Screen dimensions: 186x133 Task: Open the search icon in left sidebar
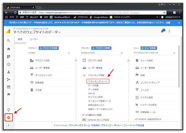[8, 40]
